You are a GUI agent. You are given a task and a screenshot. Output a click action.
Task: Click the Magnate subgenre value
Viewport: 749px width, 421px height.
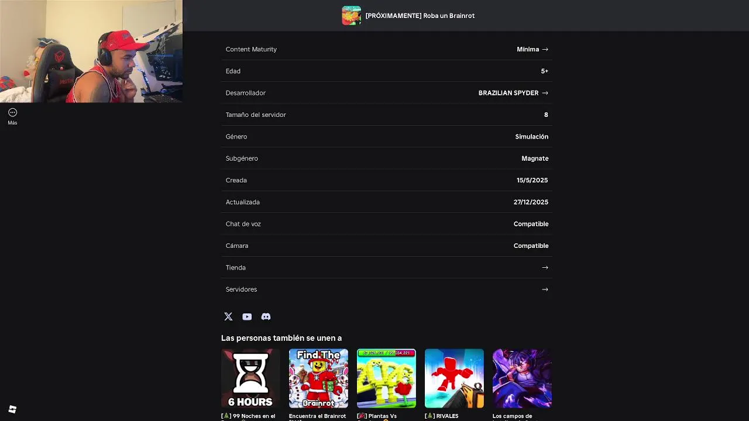pos(535,158)
